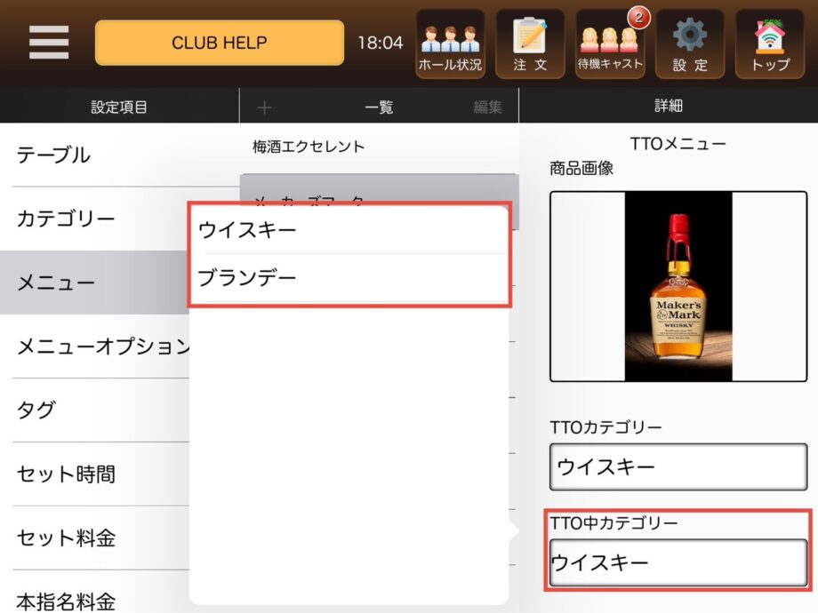Open the TTO中カテゴリー dropdown field
The width and height of the screenshot is (818, 613).
[678, 562]
